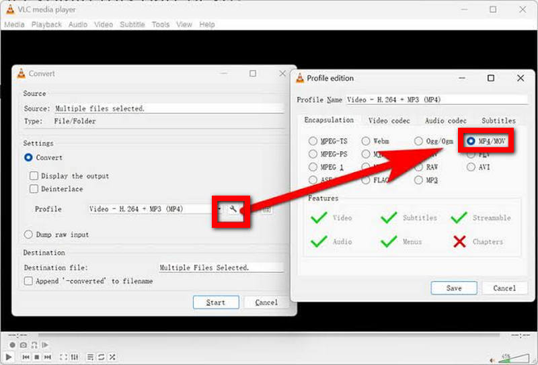Click the Start button in Convert dialog
The width and height of the screenshot is (538, 365).
point(216,302)
